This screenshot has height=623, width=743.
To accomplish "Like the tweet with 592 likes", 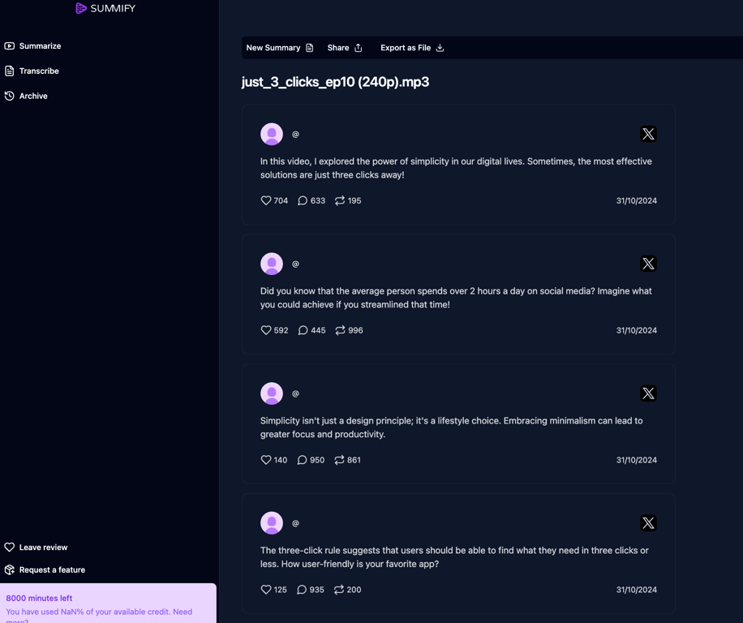I will pos(266,330).
